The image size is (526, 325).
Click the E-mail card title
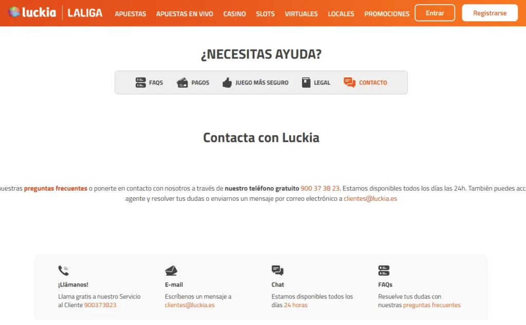coord(174,285)
